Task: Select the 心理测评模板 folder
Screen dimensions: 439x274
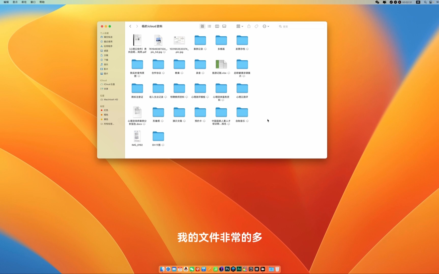Action: pos(200,88)
